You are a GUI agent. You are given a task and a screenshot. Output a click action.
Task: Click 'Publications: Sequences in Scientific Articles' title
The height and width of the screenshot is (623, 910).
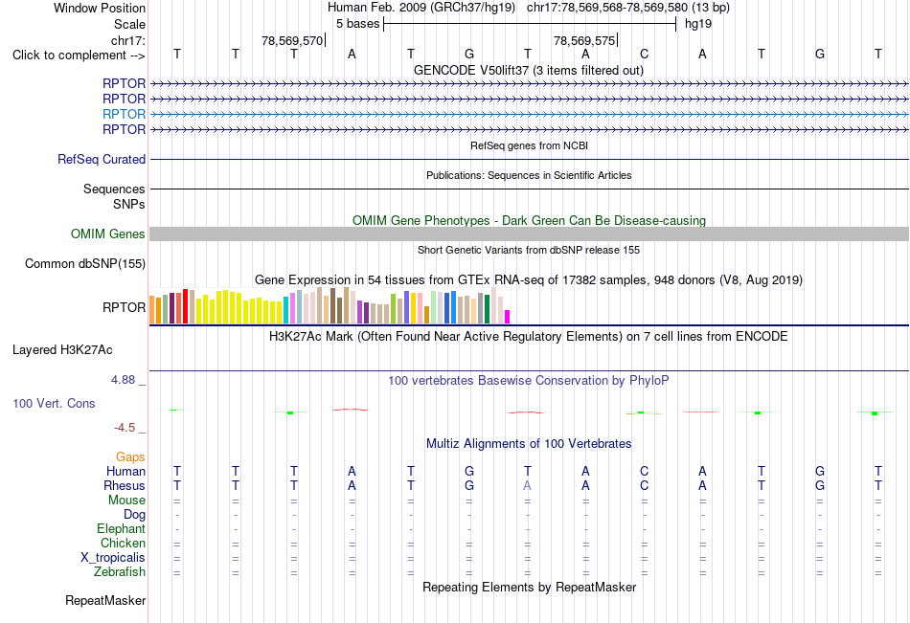(529, 175)
